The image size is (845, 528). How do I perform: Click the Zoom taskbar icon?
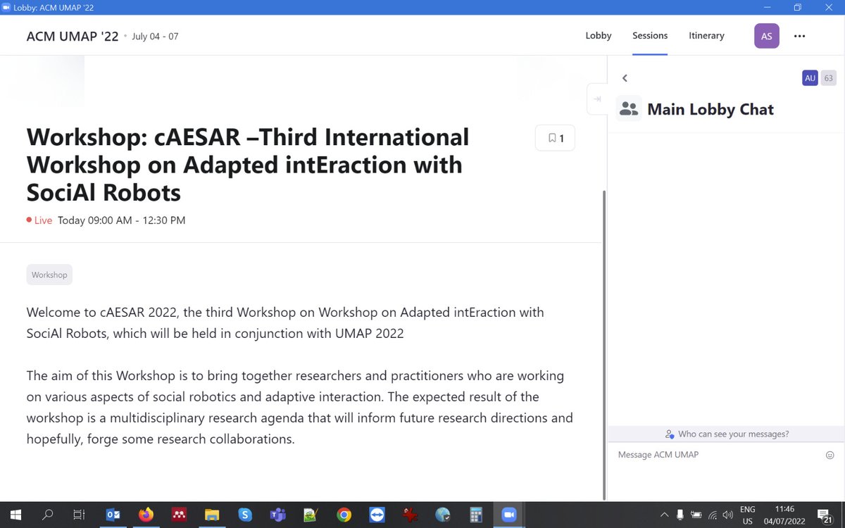click(508, 515)
